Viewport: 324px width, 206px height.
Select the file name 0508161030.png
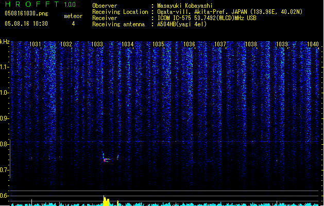point(26,13)
